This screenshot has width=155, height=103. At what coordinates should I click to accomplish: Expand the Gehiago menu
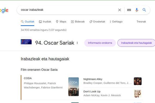tap(116, 22)
